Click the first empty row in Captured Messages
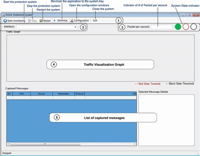 tap(71, 97)
